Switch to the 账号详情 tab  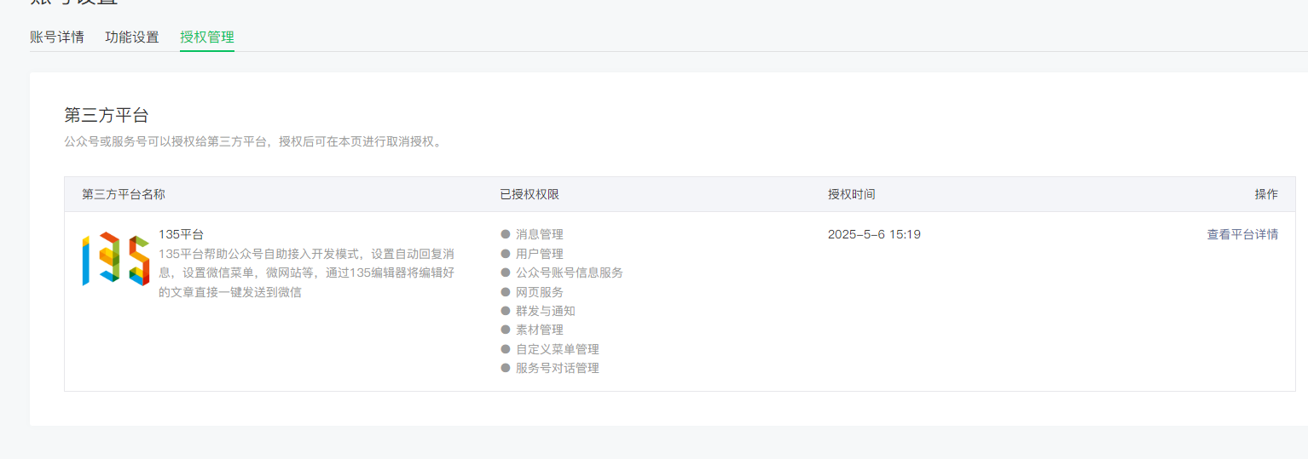point(57,37)
